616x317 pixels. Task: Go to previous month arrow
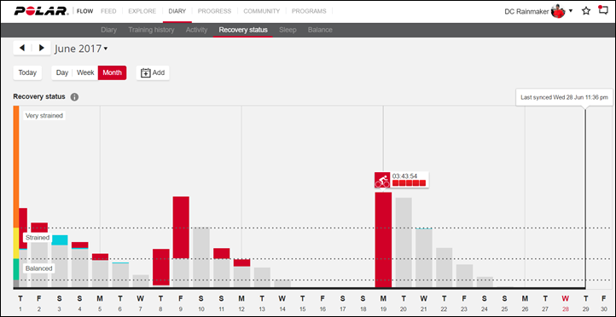[x=22, y=48]
